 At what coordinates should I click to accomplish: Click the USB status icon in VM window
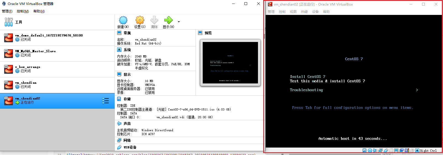[x=386, y=150]
